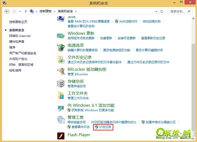Click the 文件历史记录 folder icon
197x142 pixels.
tap(61, 59)
